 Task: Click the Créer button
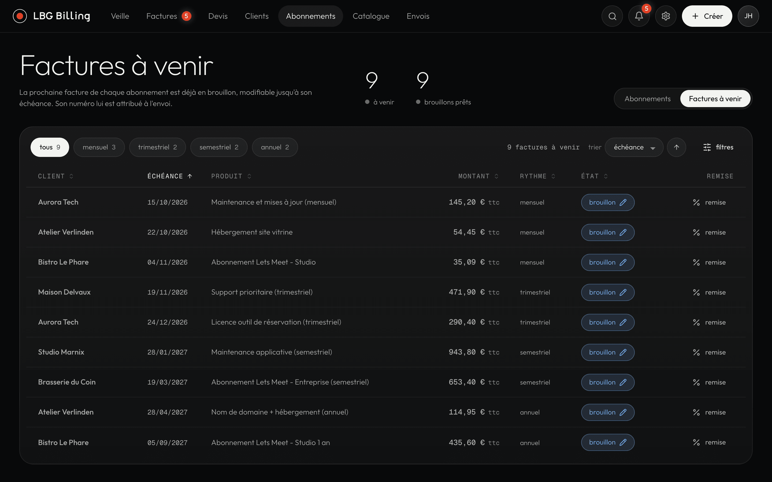(707, 16)
